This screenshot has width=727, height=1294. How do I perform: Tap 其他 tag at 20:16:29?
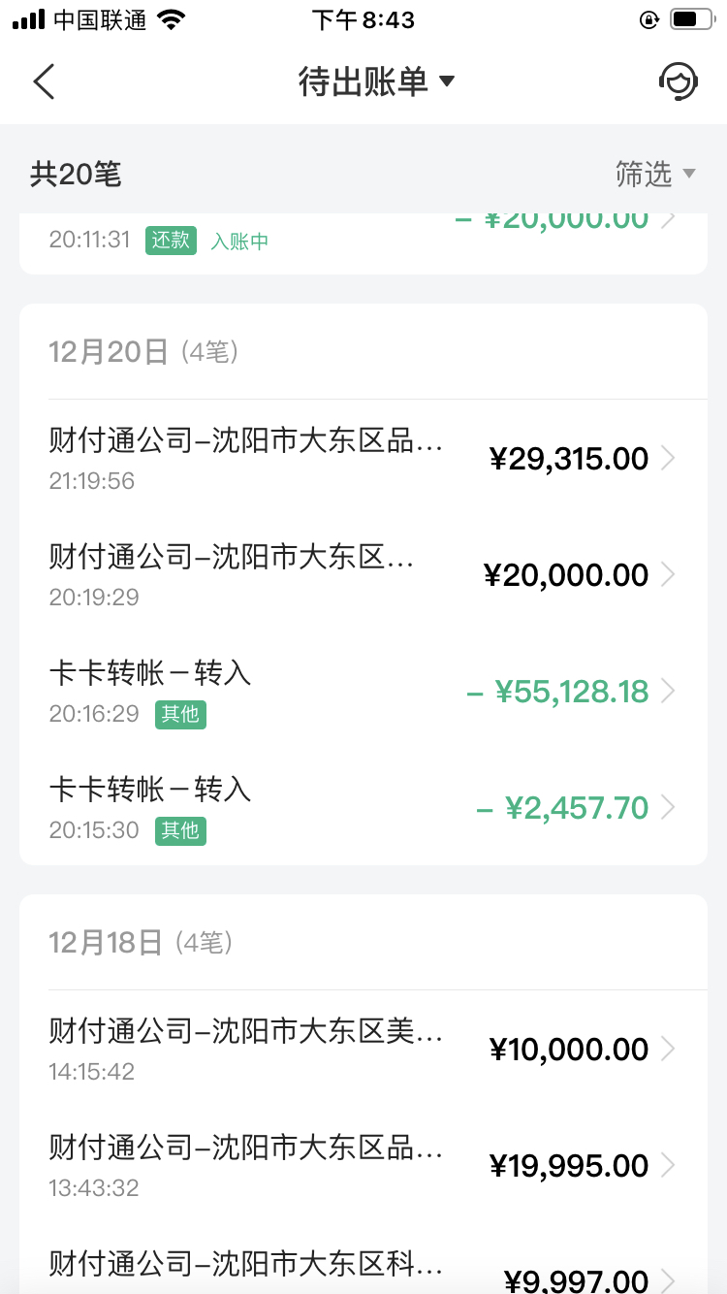coord(180,715)
